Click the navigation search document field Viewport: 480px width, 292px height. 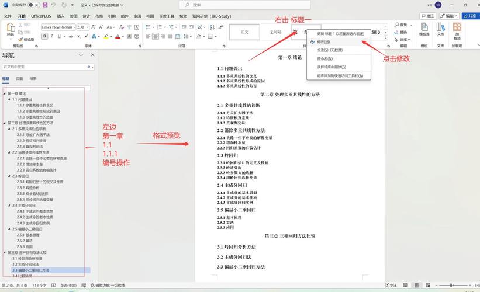tap(48, 67)
